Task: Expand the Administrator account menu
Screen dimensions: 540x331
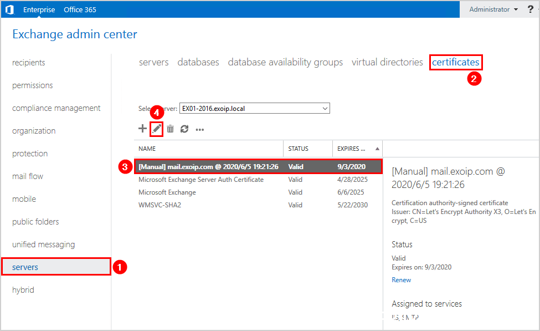Action: point(493,9)
